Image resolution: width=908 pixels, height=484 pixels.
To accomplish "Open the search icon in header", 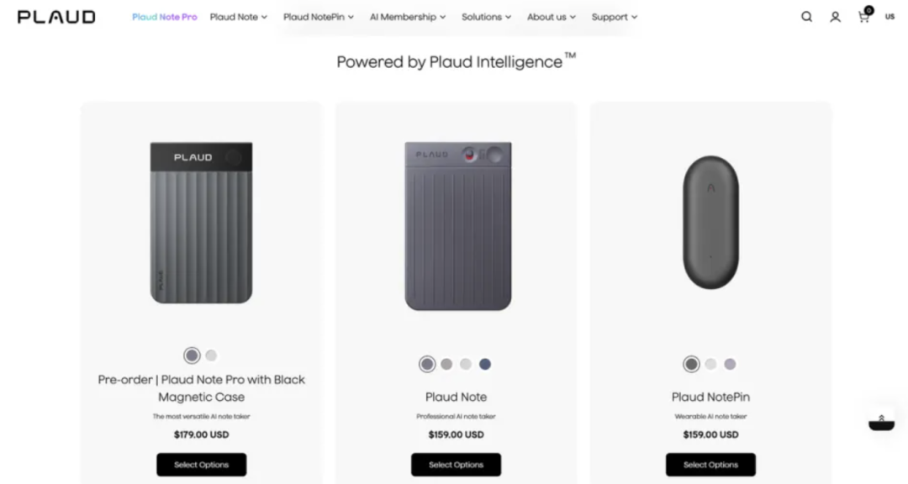I will (806, 17).
